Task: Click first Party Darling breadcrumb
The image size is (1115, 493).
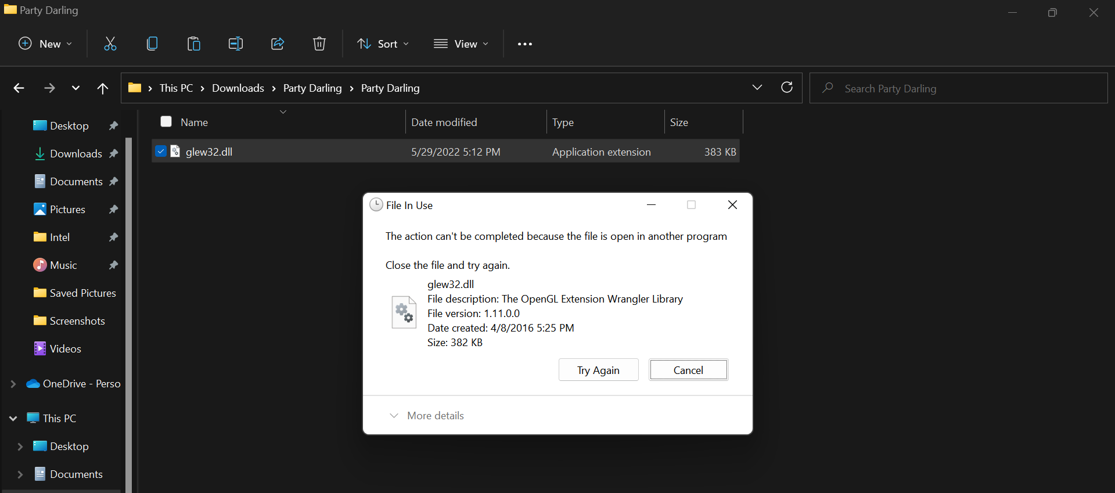Action: point(312,88)
